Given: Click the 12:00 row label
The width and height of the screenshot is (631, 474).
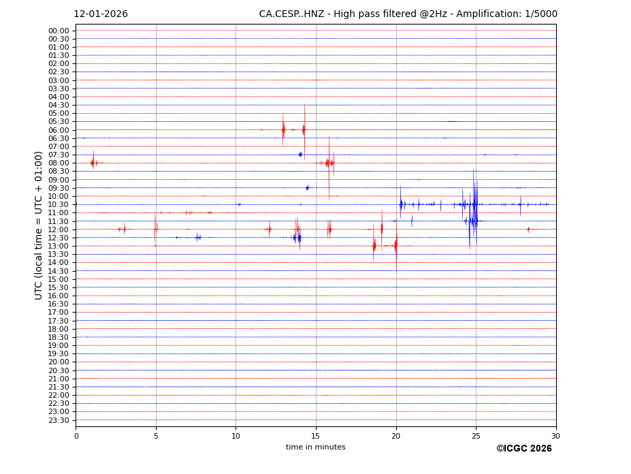Looking at the screenshot, I should point(59,230).
